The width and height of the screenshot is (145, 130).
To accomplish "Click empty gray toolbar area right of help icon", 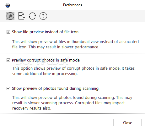I will coord(96,16).
